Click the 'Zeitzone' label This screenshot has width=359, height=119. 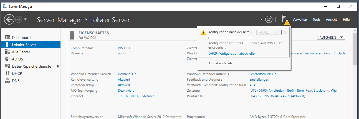click(x=193, y=90)
